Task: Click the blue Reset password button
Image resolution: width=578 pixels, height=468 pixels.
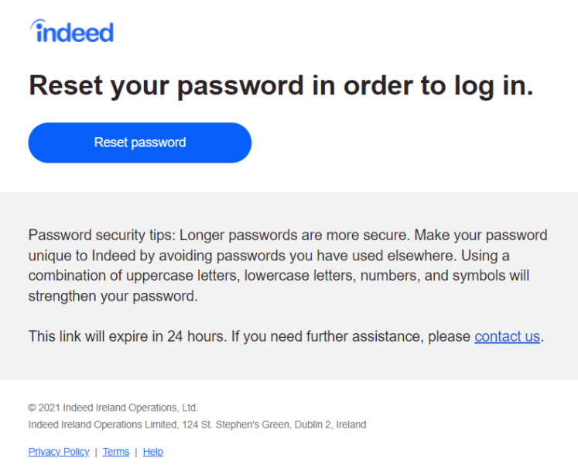Action: click(x=140, y=143)
